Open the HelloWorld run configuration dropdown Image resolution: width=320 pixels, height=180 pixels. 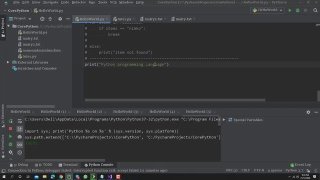(267, 10)
